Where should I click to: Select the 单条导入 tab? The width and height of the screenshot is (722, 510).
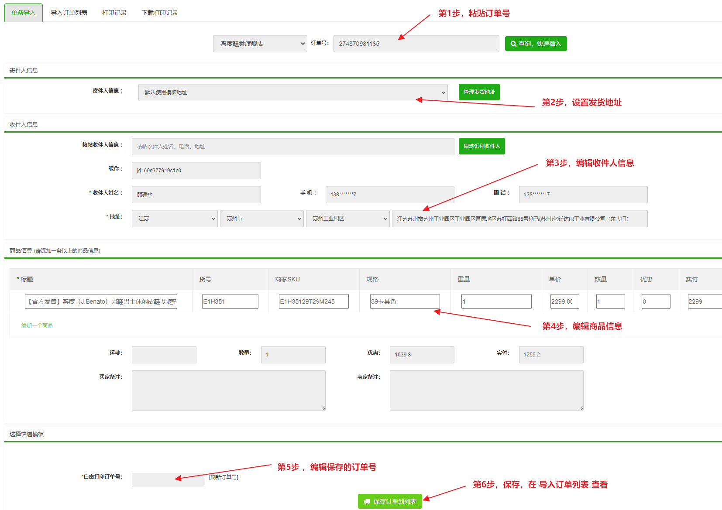[x=24, y=13]
